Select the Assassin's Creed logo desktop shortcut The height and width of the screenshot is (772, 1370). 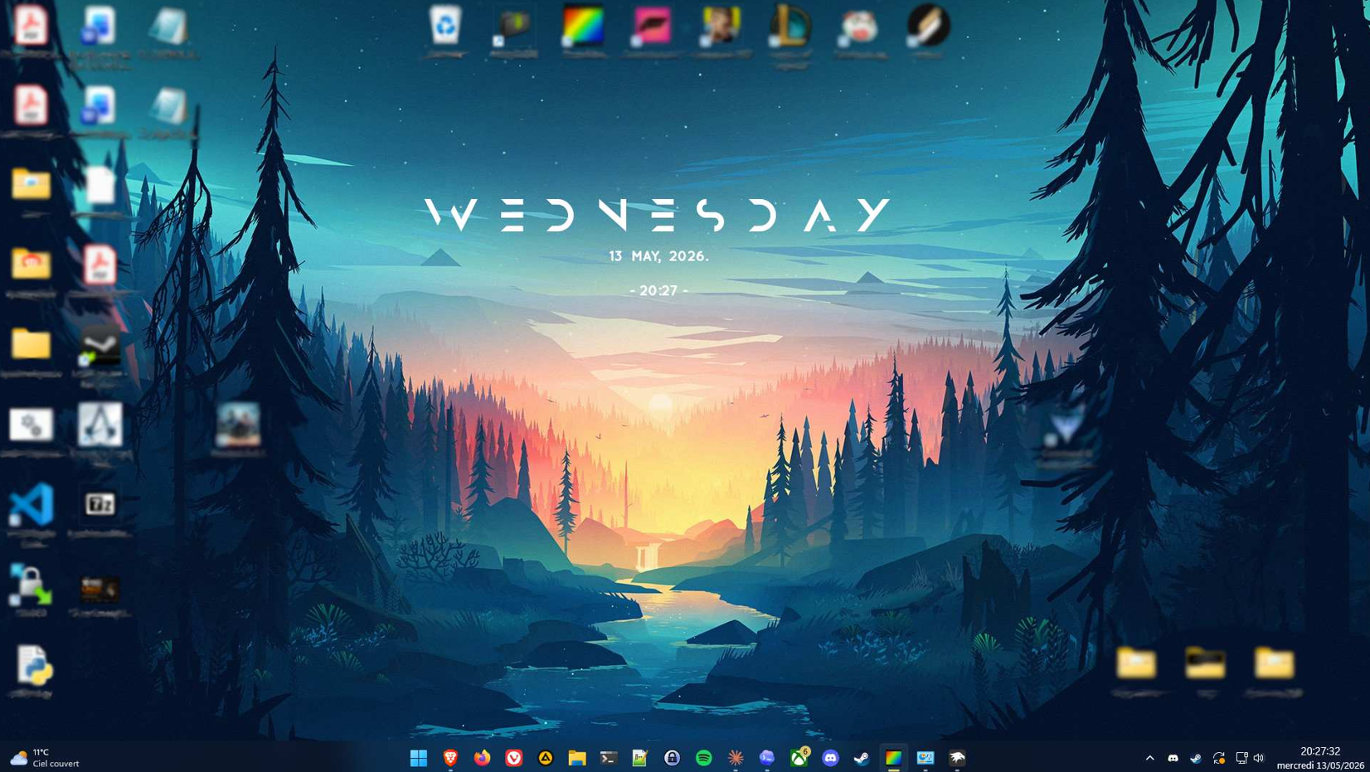click(x=100, y=435)
